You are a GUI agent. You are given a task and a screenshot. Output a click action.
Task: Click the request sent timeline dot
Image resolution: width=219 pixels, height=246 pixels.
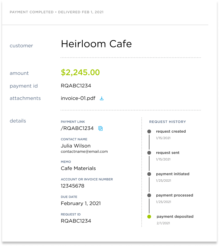click(x=149, y=153)
